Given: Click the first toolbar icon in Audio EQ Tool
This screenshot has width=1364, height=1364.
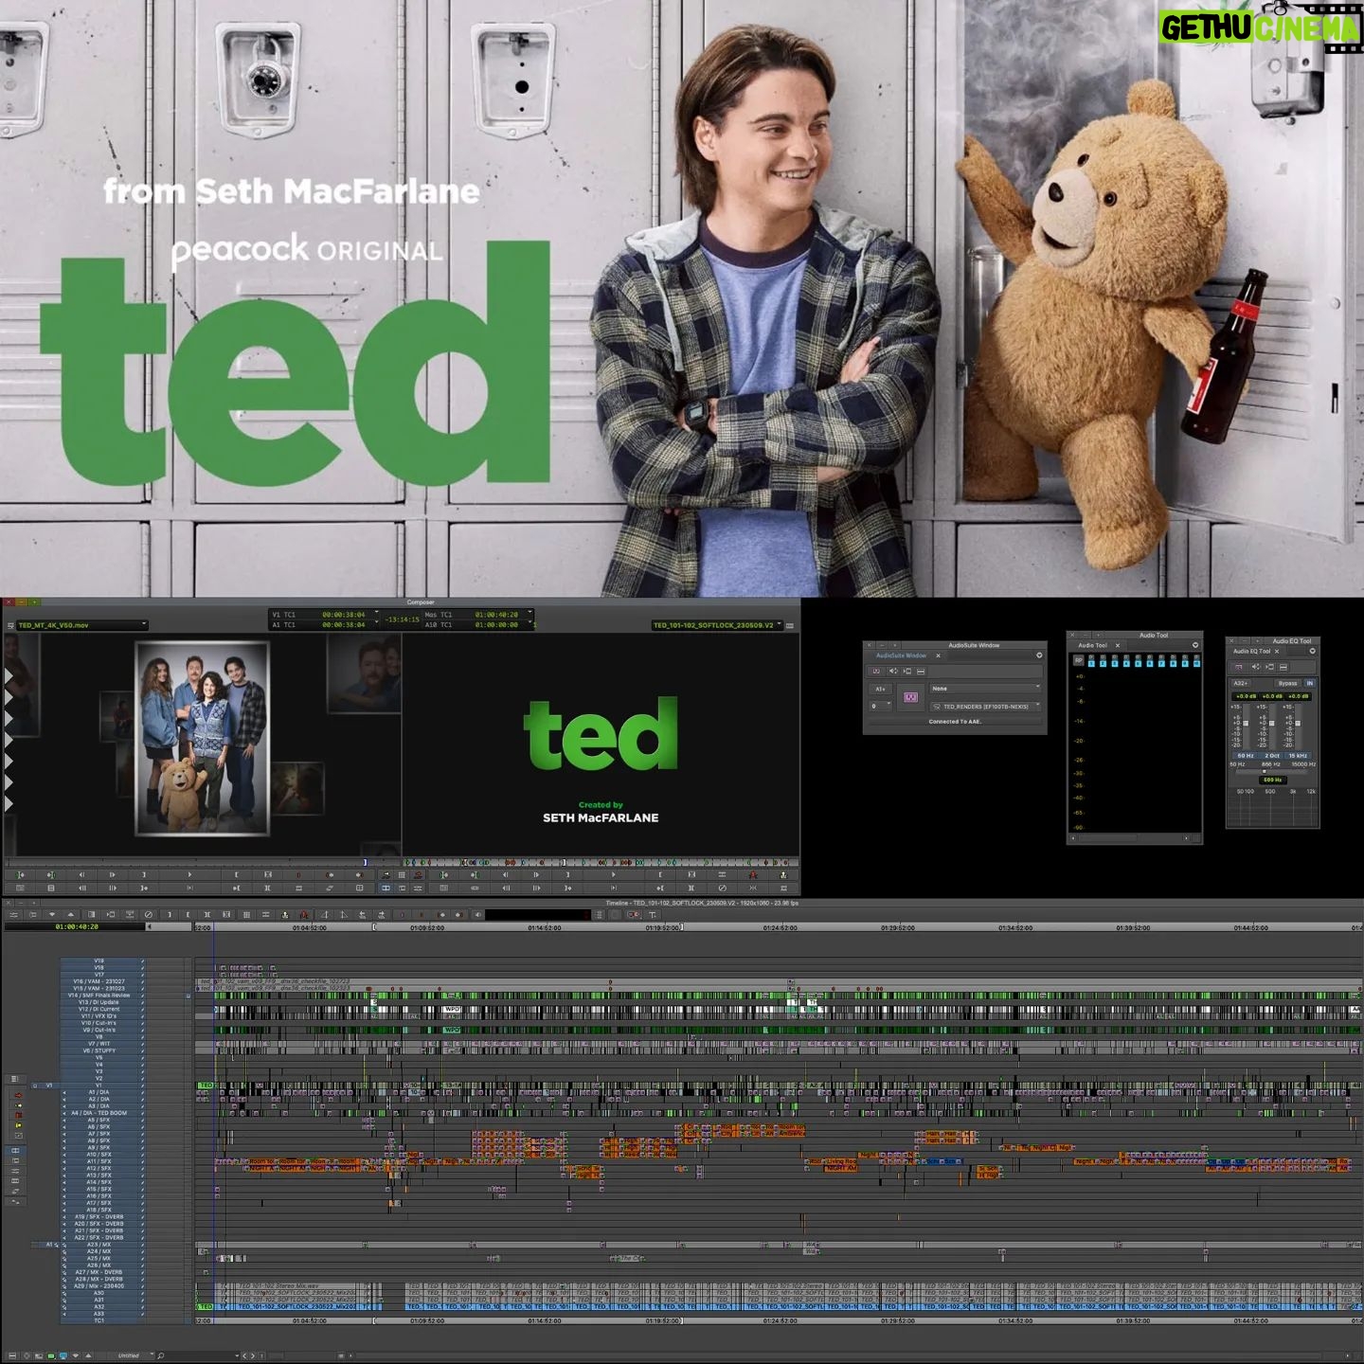Looking at the screenshot, I should coord(1239,667).
